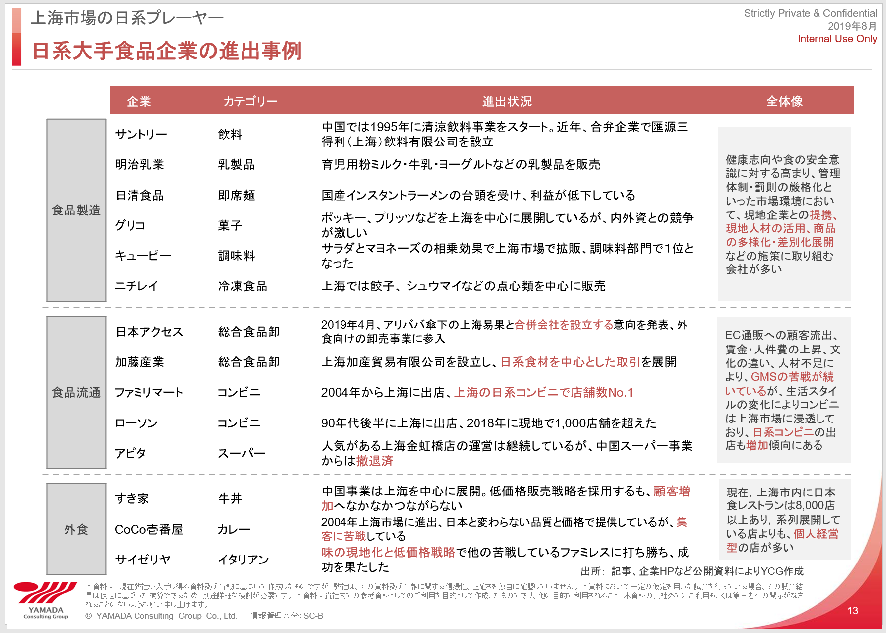Click the 日清食品 status about 国産インスタントラーメン

coord(478,195)
